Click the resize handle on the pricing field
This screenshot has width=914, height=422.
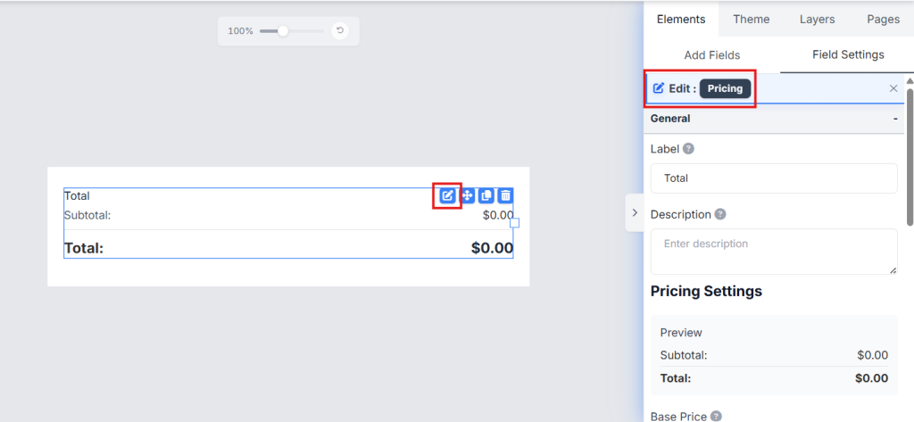(x=515, y=223)
